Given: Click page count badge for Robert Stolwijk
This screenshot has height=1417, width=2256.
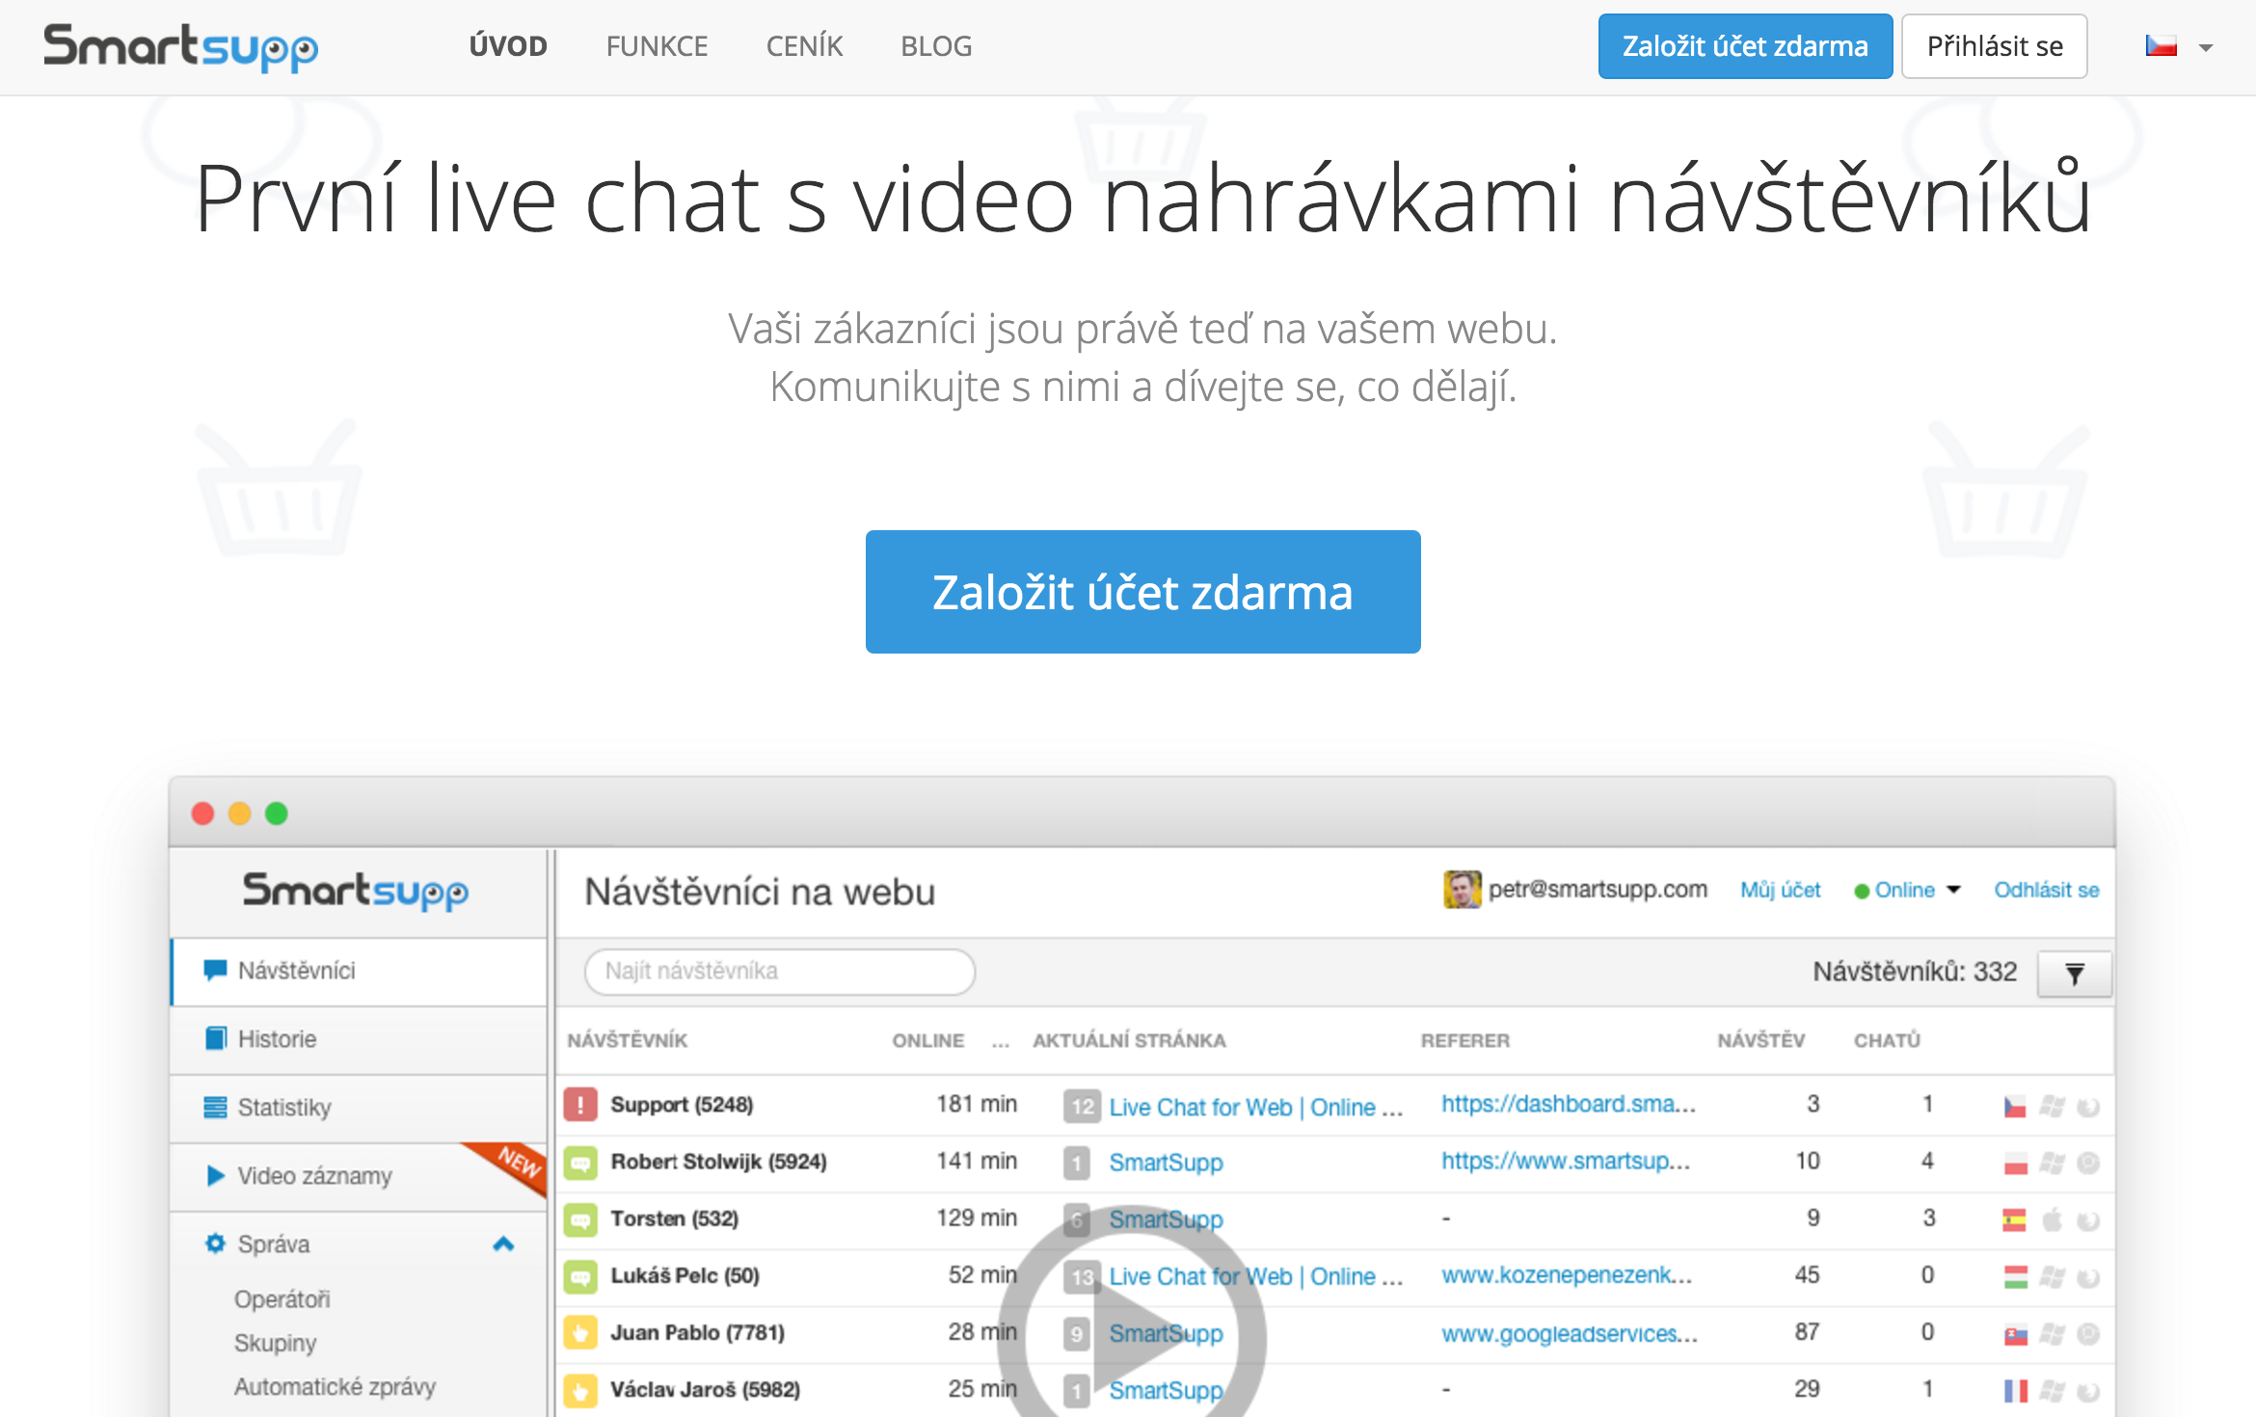Looking at the screenshot, I should coord(1077,1163).
